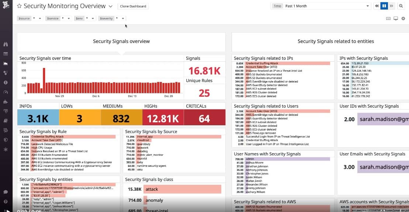Open the Dashboards area-chart sidebar icon

coord(6,64)
